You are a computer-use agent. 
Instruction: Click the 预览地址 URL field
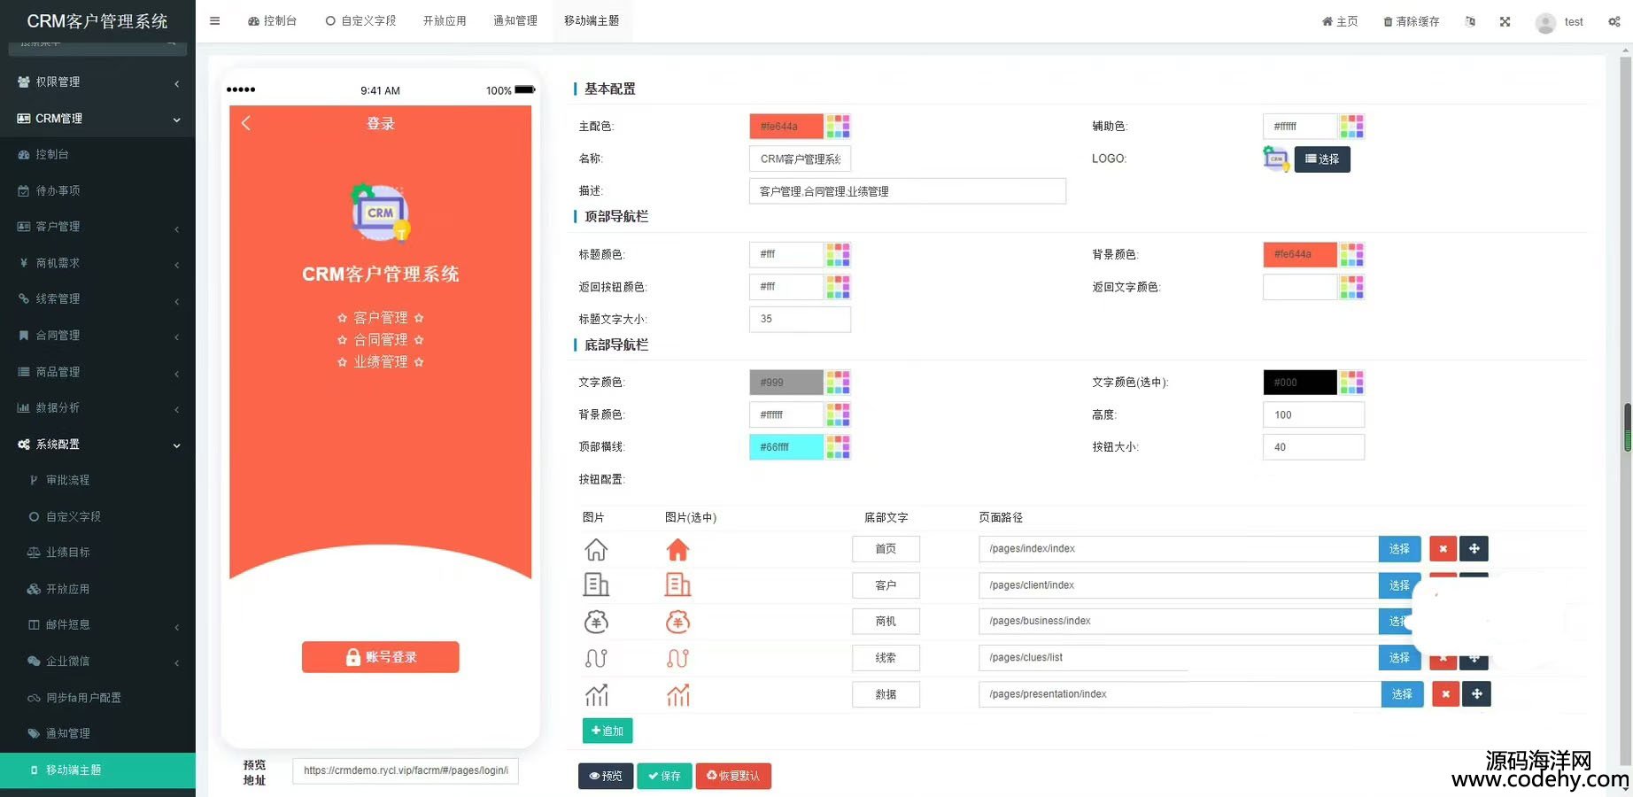click(x=406, y=770)
